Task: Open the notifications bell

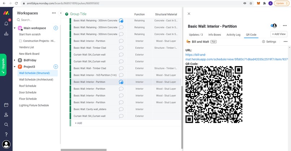Action: [6, 23]
